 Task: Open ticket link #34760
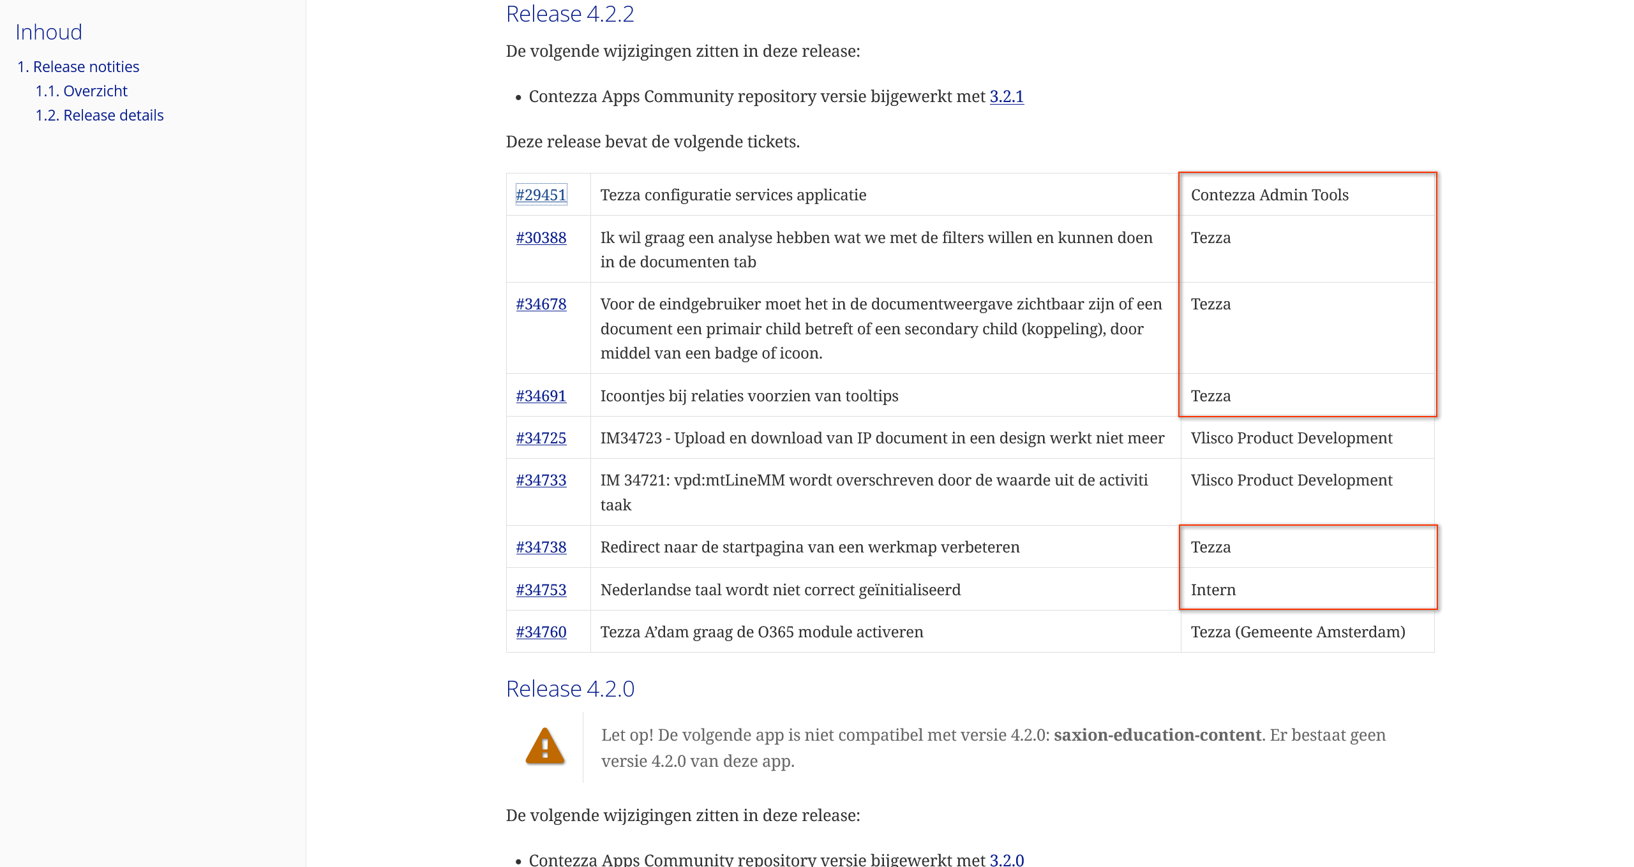coord(541,632)
